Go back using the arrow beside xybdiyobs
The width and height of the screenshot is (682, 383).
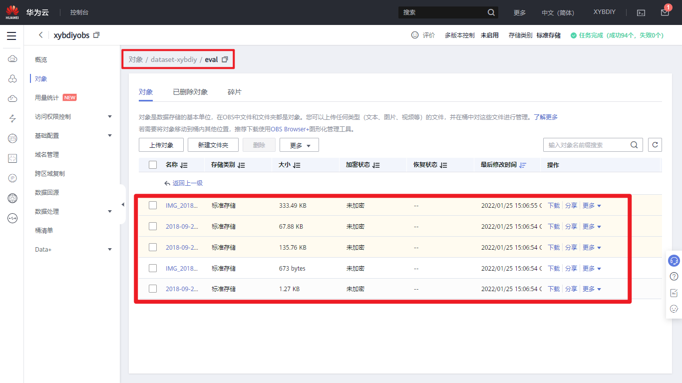pyautogui.click(x=41, y=35)
